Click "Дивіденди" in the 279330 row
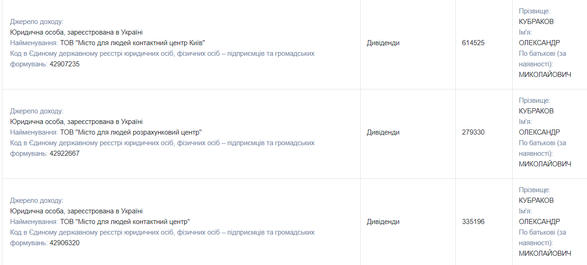Image resolution: width=587 pixels, height=265 pixels. click(383, 132)
